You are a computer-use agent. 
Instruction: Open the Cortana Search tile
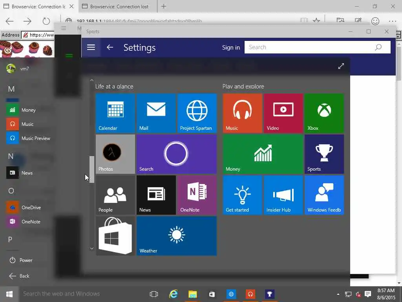tap(177, 154)
